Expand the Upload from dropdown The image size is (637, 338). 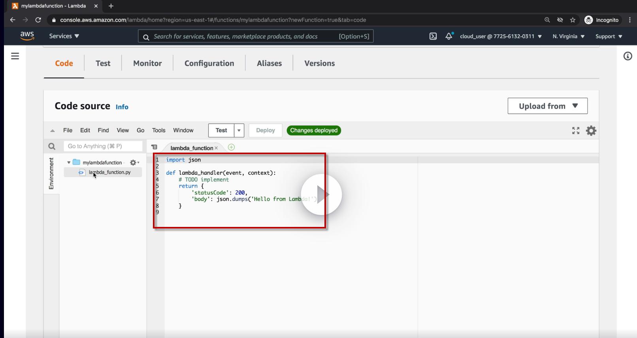pyautogui.click(x=547, y=106)
